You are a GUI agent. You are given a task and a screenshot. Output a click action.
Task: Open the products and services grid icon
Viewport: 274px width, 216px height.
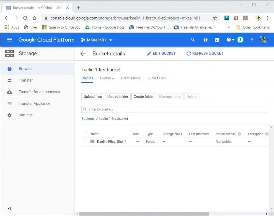[205, 40]
